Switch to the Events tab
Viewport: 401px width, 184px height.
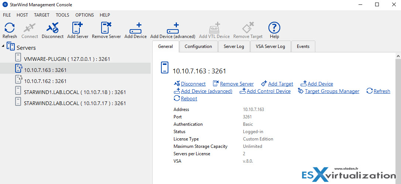pyautogui.click(x=303, y=46)
